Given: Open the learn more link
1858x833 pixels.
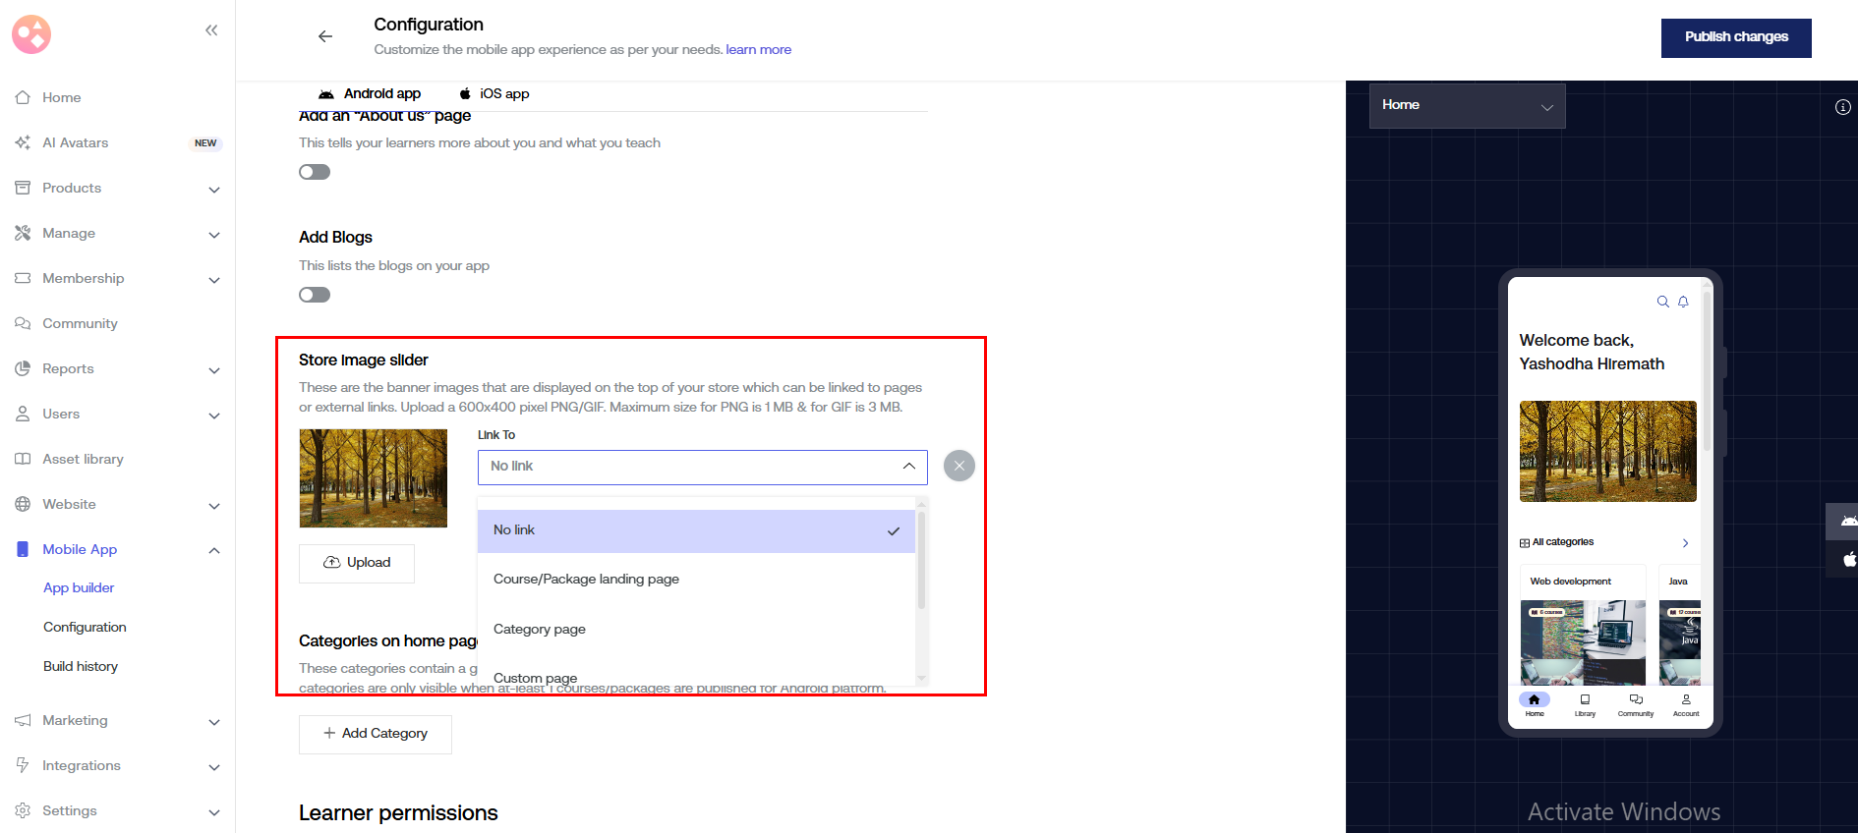Looking at the screenshot, I should pos(758,50).
